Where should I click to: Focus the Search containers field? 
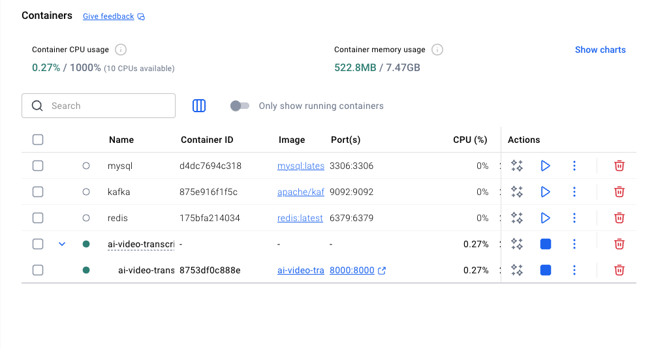[x=99, y=106]
